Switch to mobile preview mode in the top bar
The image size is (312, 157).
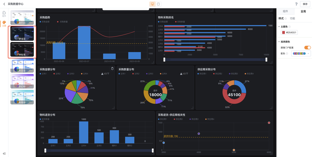coord(158,4)
